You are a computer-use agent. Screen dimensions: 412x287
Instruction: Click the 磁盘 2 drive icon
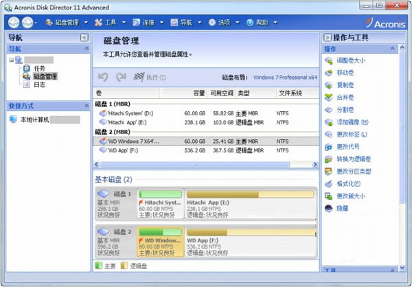103,232
